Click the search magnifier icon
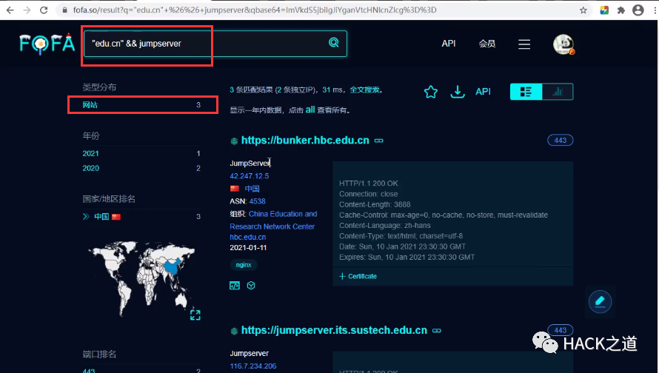The width and height of the screenshot is (659, 373). [334, 42]
